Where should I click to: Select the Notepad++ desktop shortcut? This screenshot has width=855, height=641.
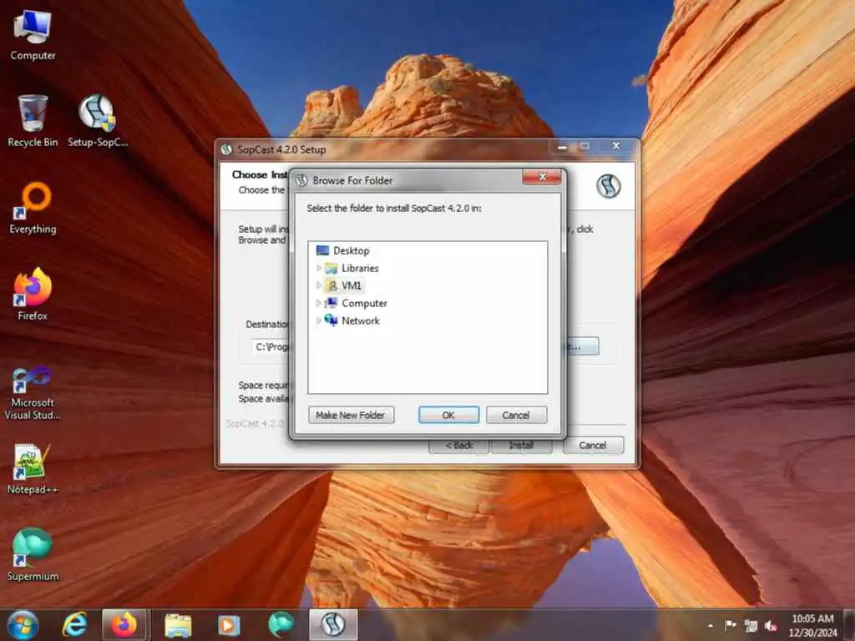(33, 469)
